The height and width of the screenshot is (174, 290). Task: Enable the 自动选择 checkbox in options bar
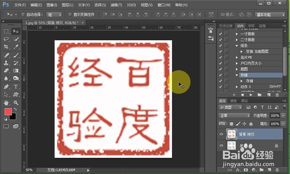click(x=23, y=14)
